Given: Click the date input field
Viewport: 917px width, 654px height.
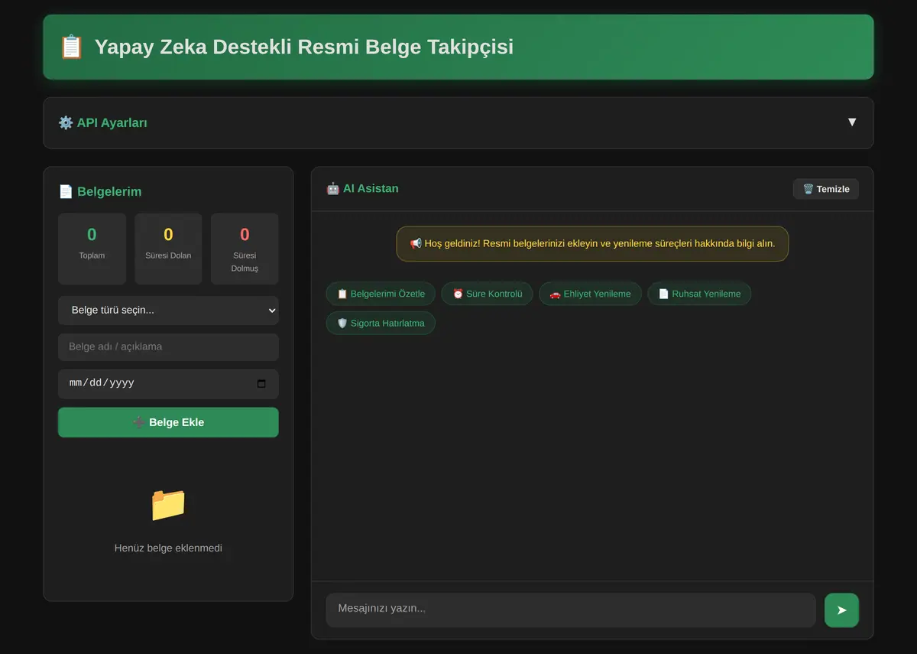Looking at the screenshot, I should point(168,383).
